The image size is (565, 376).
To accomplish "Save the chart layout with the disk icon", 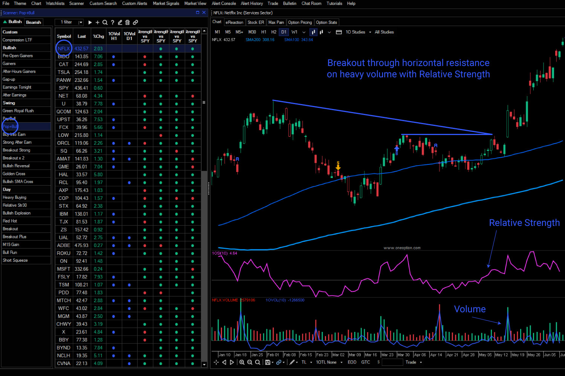I will pos(267,362).
